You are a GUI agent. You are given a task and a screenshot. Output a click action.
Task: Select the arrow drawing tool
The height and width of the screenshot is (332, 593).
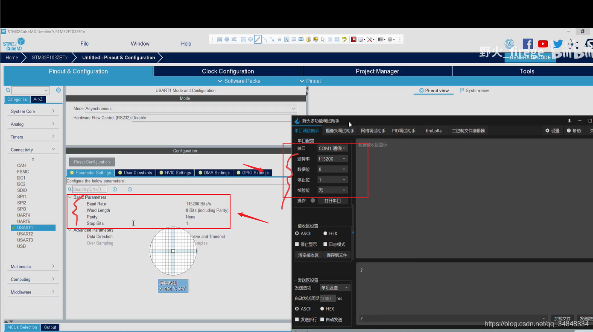[x=272, y=39]
